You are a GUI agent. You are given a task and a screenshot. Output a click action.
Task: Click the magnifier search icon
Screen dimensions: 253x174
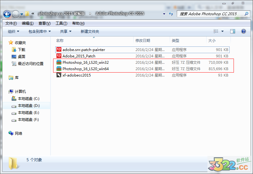tap(246, 14)
